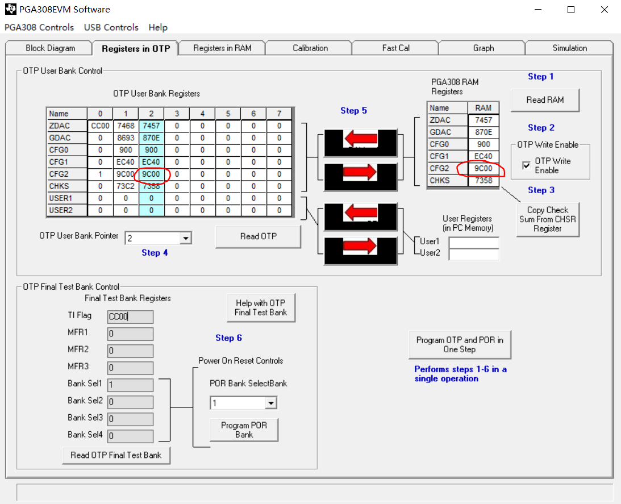Select the Registers in OTP tab
Screen dimensions: 621x504
(136, 48)
